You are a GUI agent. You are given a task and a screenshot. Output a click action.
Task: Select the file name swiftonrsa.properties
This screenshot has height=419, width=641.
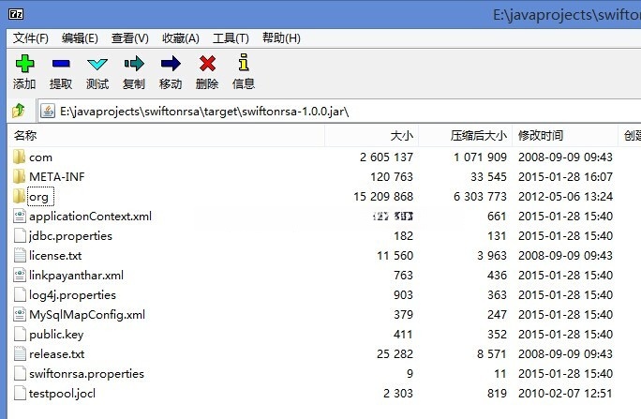click(86, 374)
